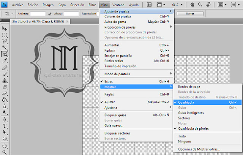Viewport: 243px width, 155px height.
Task: Choose Guía nueva... command
Action: [x=136, y=125]
